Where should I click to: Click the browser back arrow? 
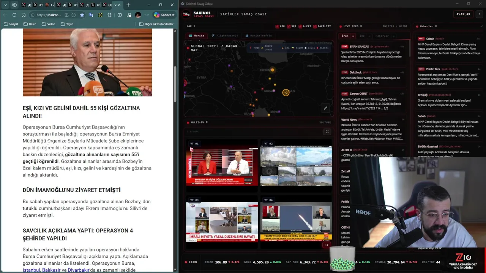(5, 15)
